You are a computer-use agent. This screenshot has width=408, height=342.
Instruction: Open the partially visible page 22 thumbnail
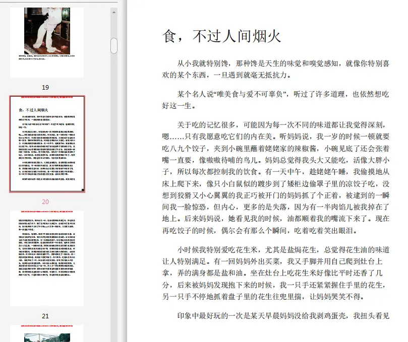pos(47,333)
